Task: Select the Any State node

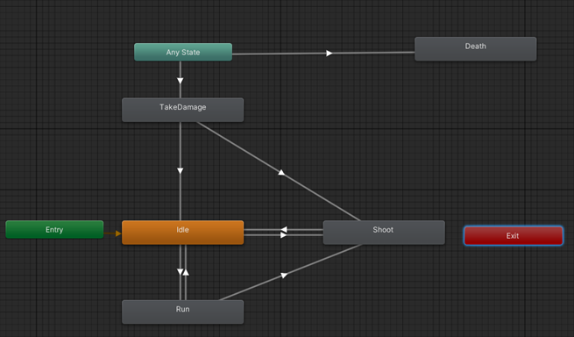Action: (x=183, y=52)
